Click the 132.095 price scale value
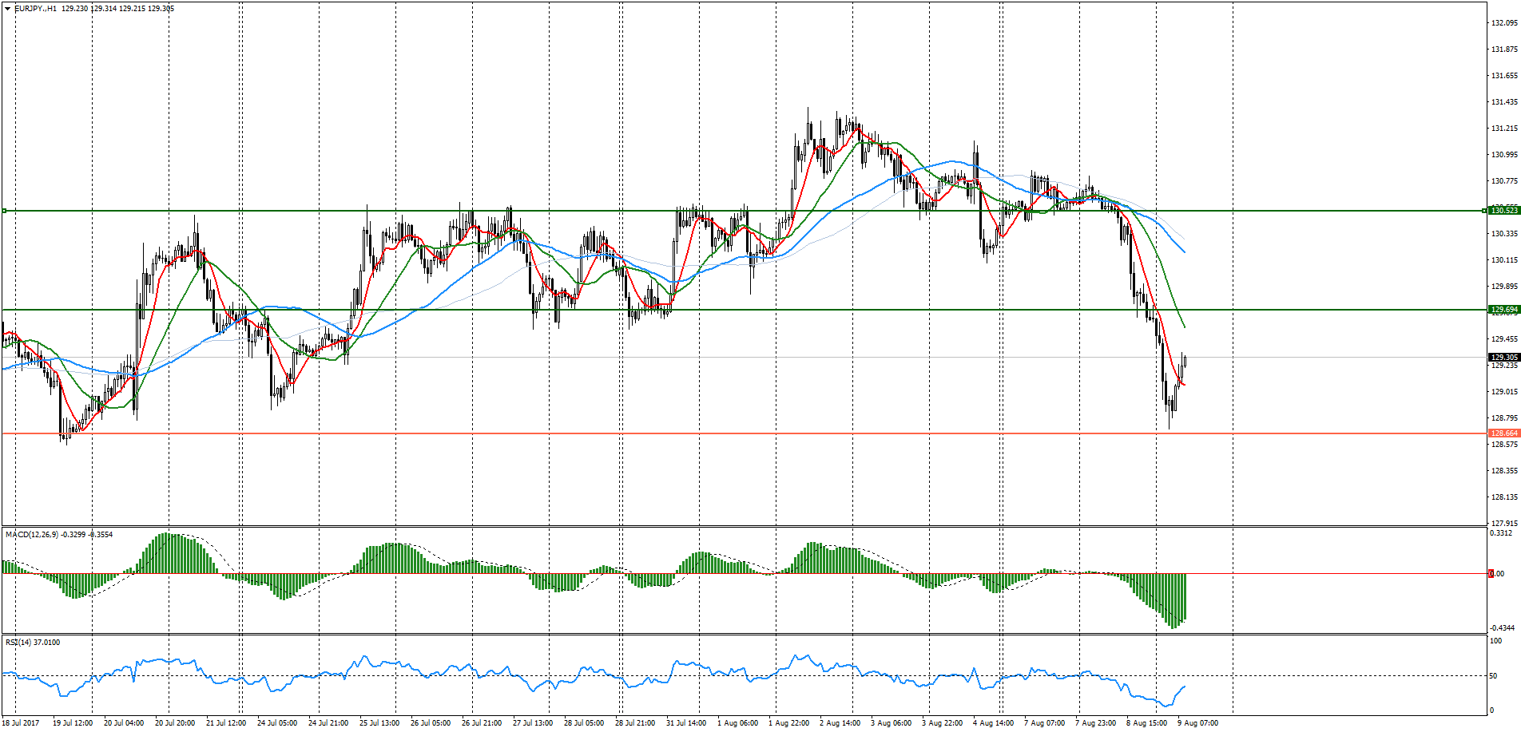 (1503, 23)
